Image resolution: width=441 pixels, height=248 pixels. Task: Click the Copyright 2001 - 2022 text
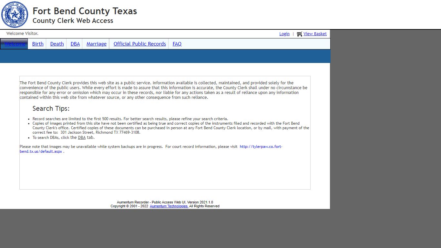129,206
